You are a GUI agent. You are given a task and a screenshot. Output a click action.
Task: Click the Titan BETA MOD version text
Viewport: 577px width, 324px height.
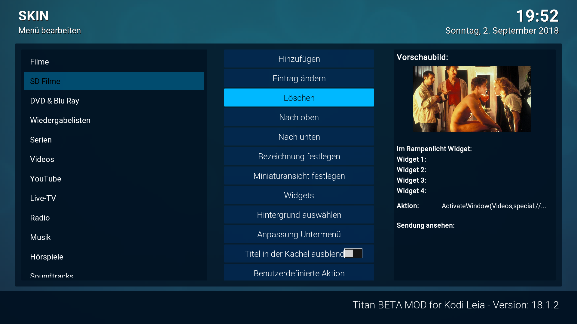point(456,305)
